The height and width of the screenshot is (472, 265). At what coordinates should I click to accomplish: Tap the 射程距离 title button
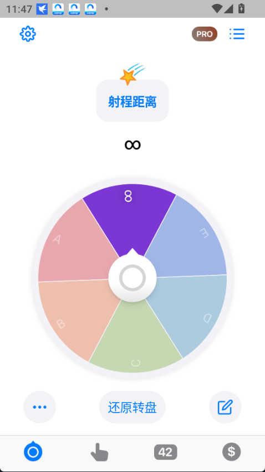[132, 101]
